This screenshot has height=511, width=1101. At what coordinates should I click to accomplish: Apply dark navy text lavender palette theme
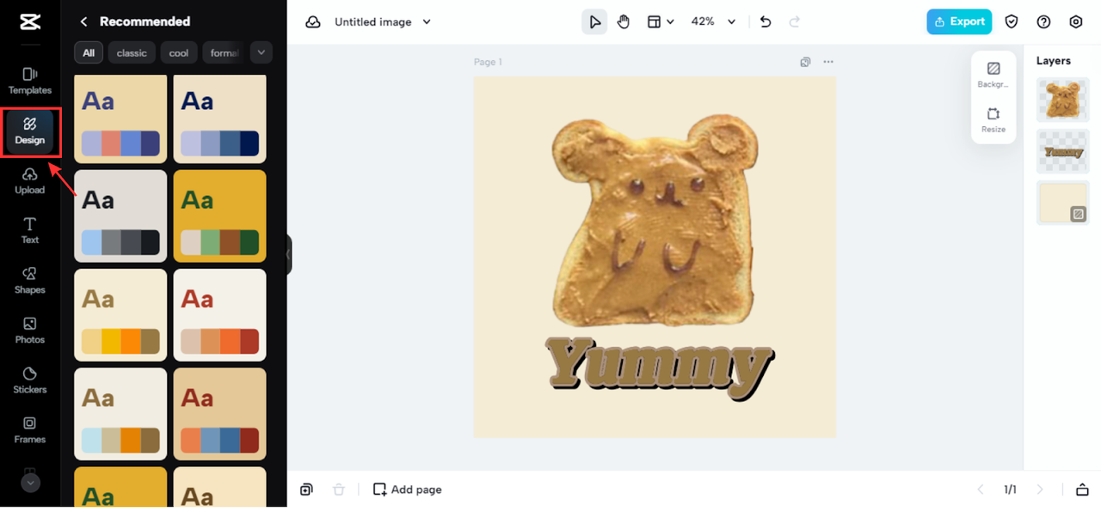(x=220, y=119)
